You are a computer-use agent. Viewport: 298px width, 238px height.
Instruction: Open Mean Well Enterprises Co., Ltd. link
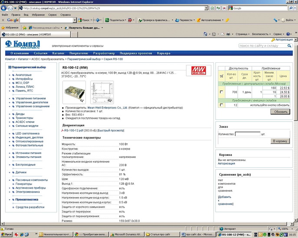point(108,108)
